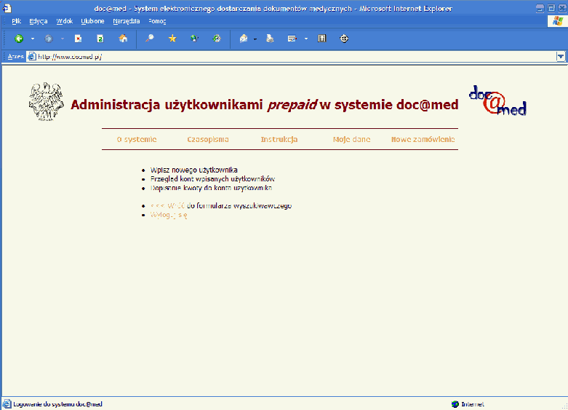Open the Narzędzia menu
Viewport: 568px width, 410px height.
[126, 21]
